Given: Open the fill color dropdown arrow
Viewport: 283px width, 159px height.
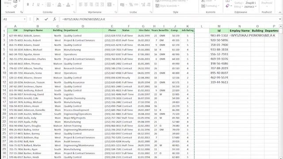Looking at the screenshot, I should [63, 5].
